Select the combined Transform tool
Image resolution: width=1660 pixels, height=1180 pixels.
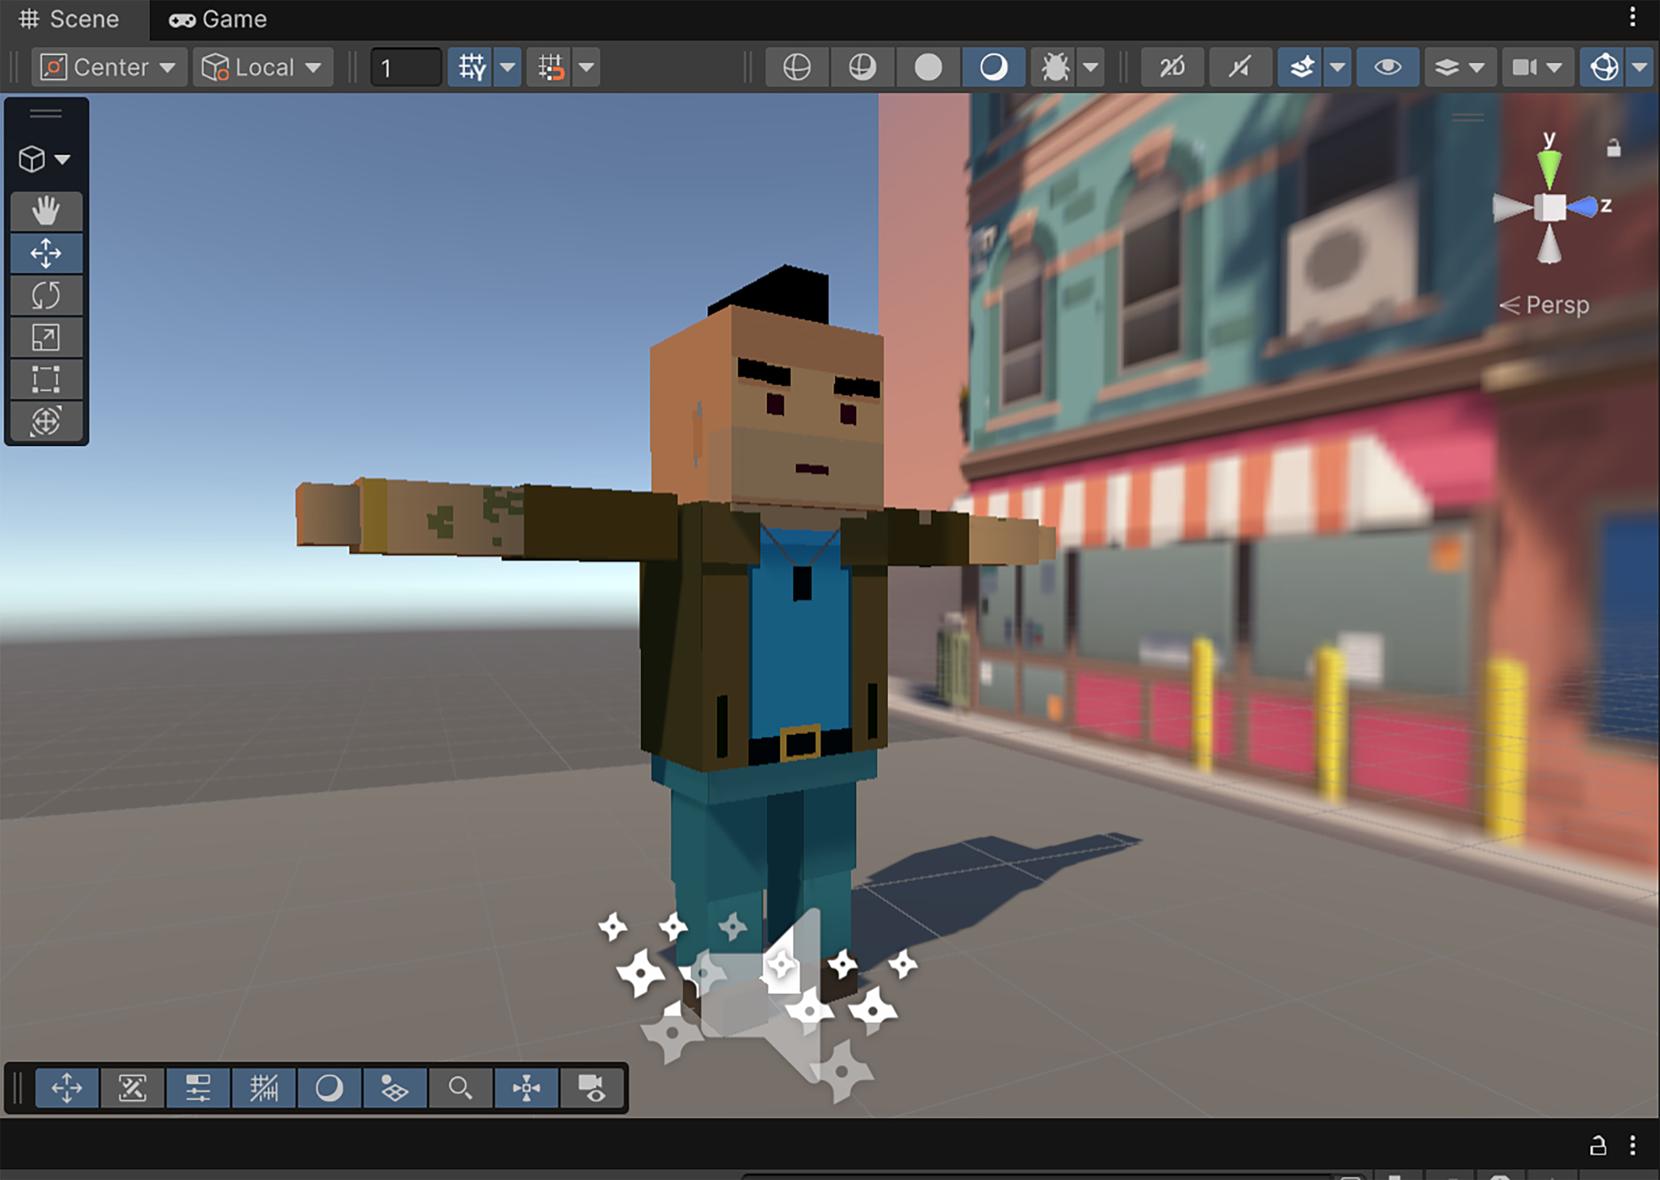coord(46,421)
